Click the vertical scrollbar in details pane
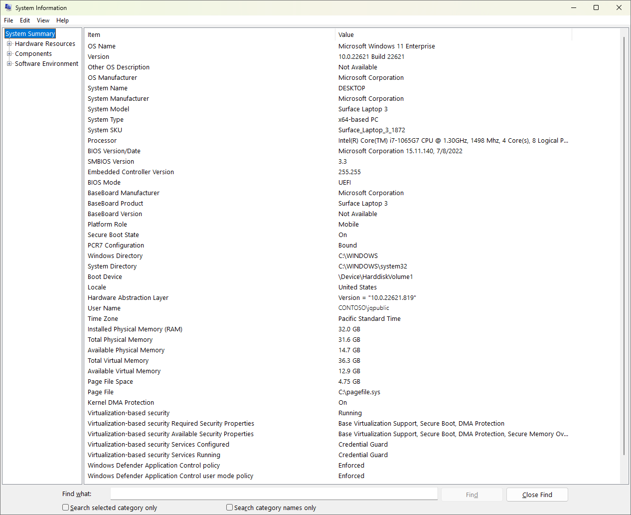 pos(624,250)
